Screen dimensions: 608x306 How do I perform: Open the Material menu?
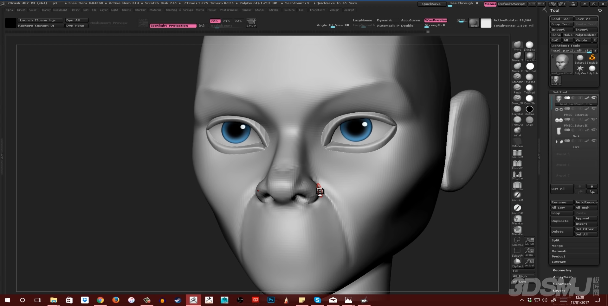[x=155, y=10]
